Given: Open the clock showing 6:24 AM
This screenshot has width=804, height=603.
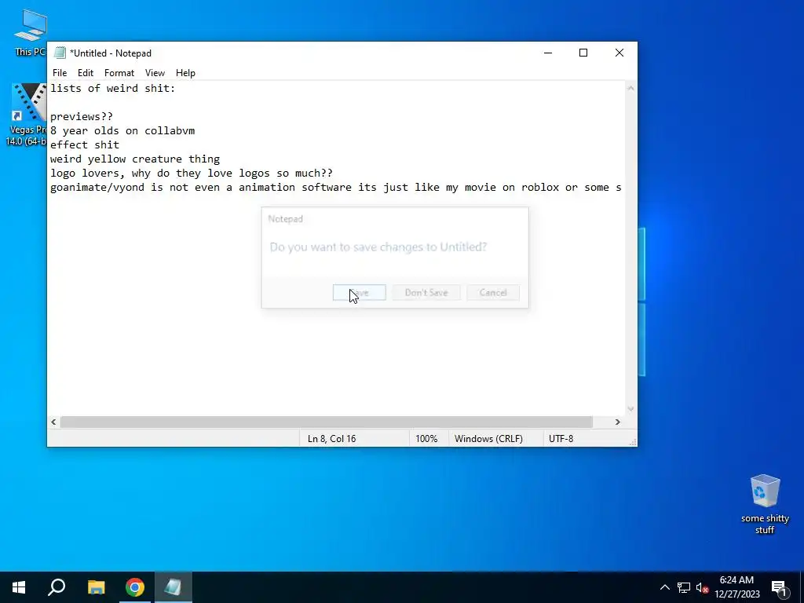Looking at the screenshot, I should 736,587.
